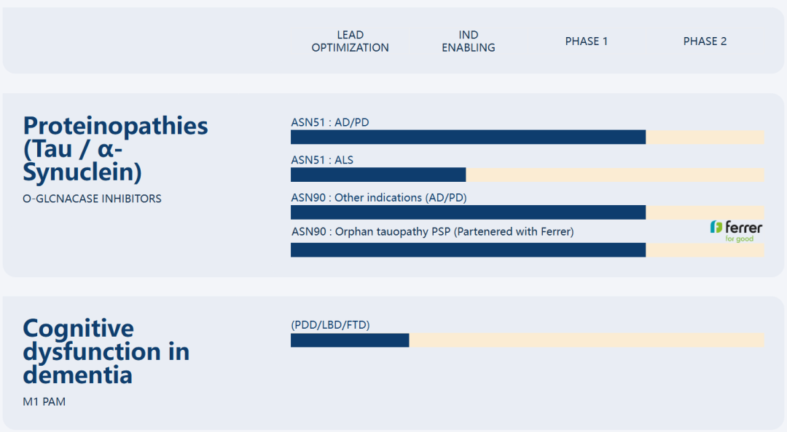This screenshot has width=787, height=432.
Task: Click dark filled part of ASN51 AD/PD bar
Action: tap(468, 137)
